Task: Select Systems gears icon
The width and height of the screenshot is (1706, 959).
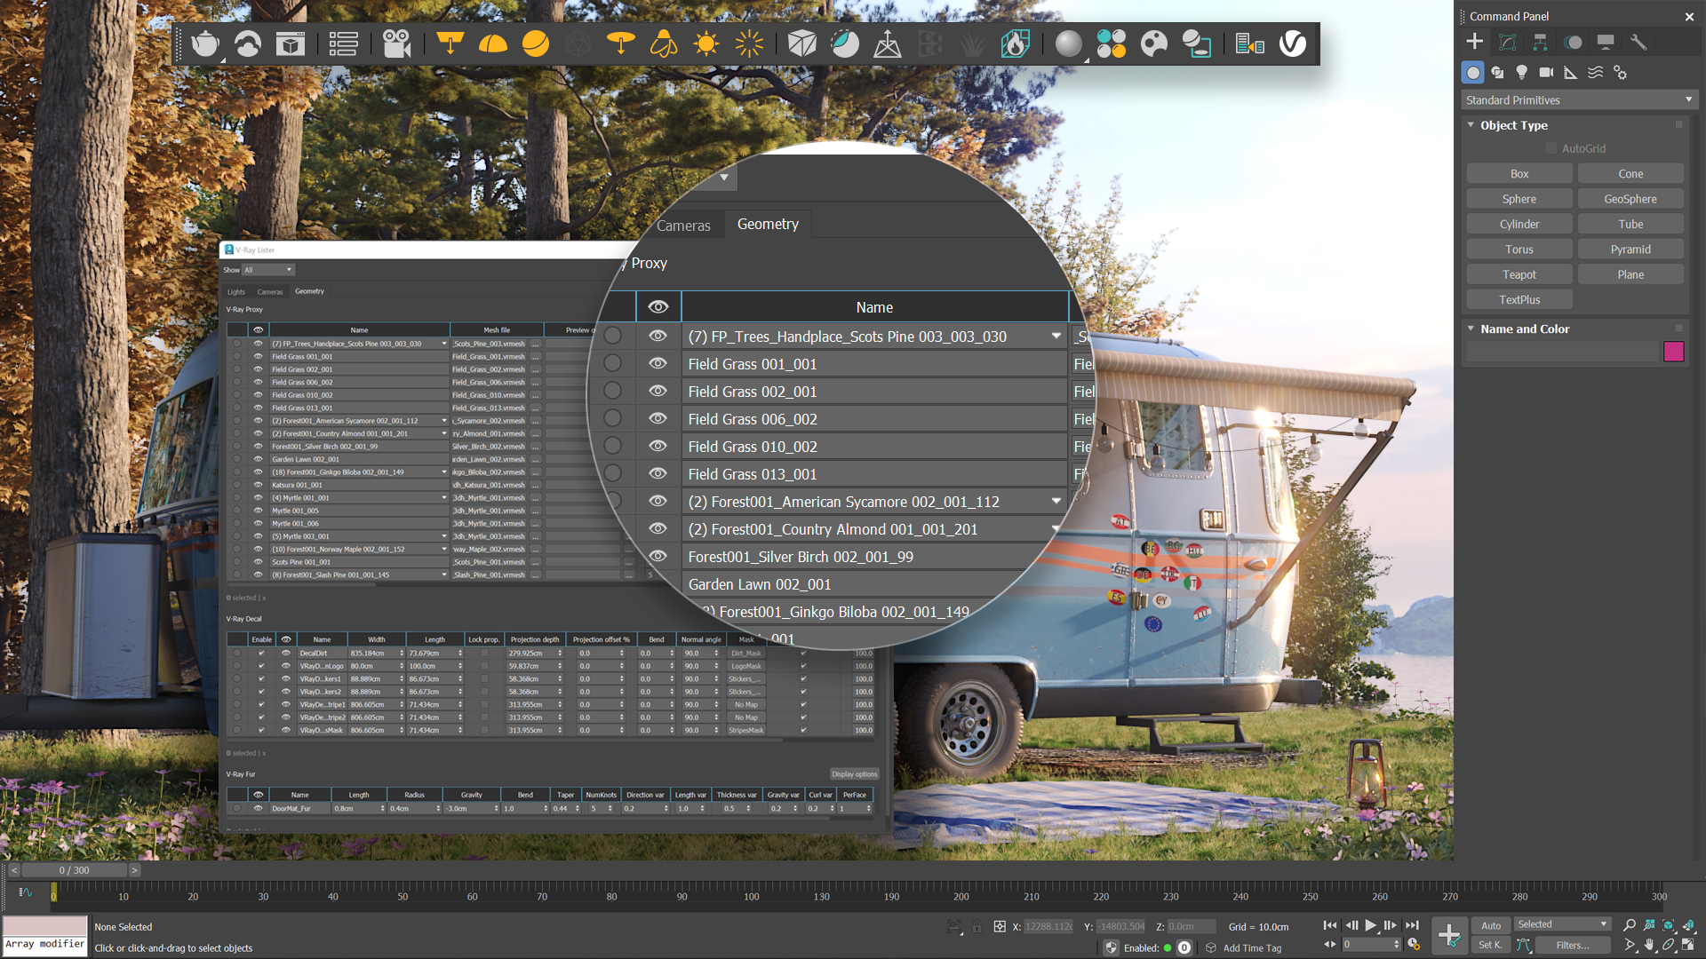Action: tap(1621, 73)
